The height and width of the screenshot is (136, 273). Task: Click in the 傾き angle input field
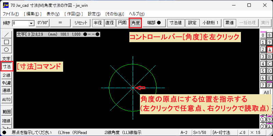[x=21, y=23]
